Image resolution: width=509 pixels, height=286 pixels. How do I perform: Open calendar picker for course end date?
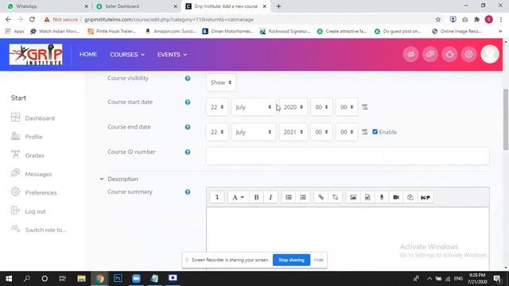(x=364, y=132)
